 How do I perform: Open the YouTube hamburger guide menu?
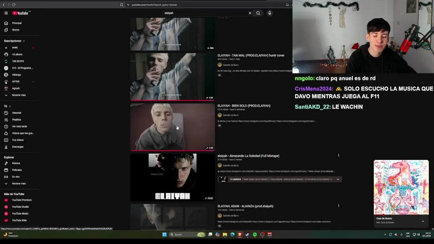(x=6, y=13)
